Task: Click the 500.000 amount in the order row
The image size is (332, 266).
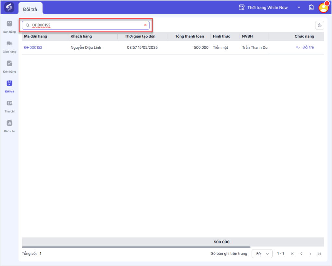Action: click(x=201, y=47)
